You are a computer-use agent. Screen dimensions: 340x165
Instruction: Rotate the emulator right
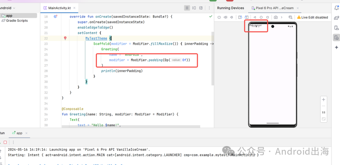[246, 17]
